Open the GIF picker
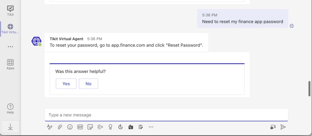The image size is (312, 136). click(x=80, y=127)
